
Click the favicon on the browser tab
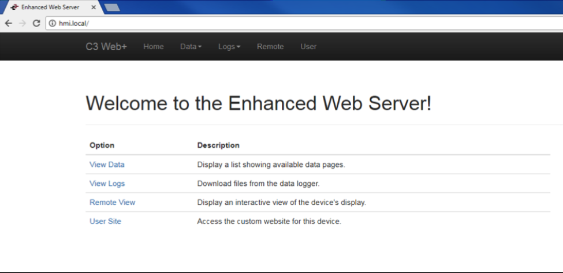pyautogui.click(x=14, y=7)
